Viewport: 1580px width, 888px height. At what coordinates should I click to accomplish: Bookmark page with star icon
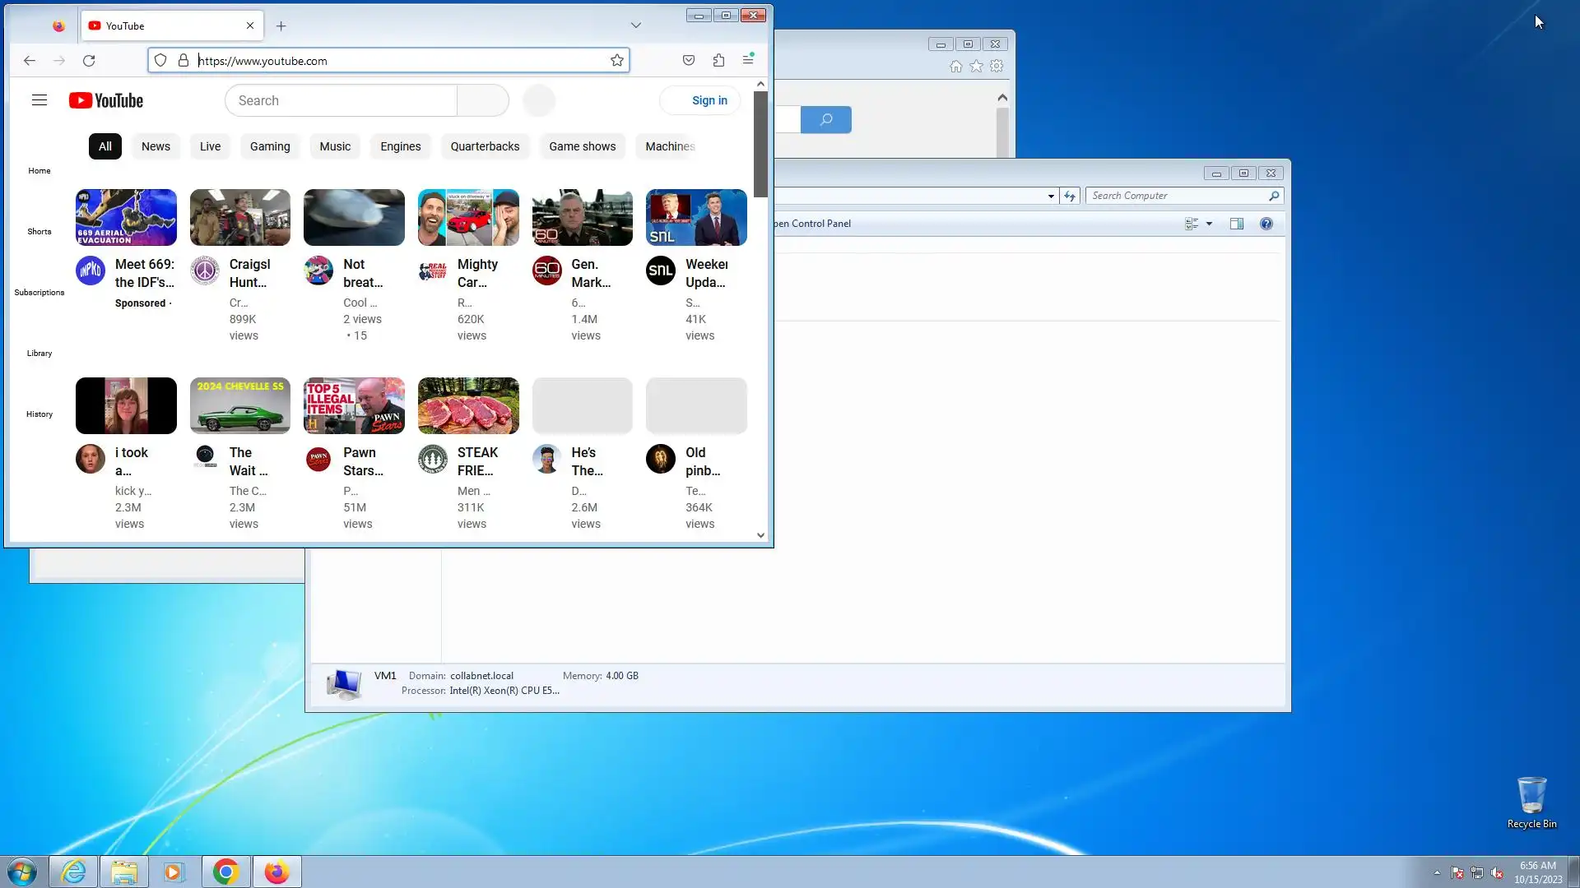pos(617,60)
